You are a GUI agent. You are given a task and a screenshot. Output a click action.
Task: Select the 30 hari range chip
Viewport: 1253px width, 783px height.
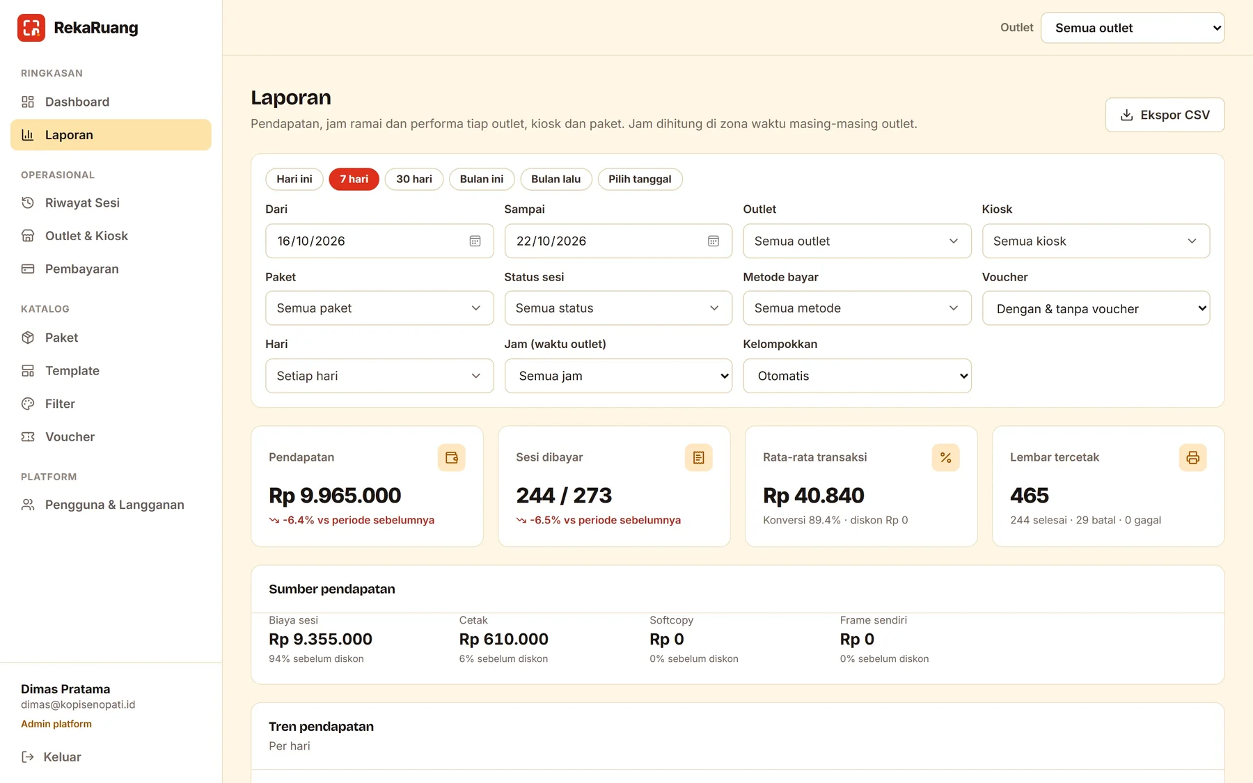(414, 179)
